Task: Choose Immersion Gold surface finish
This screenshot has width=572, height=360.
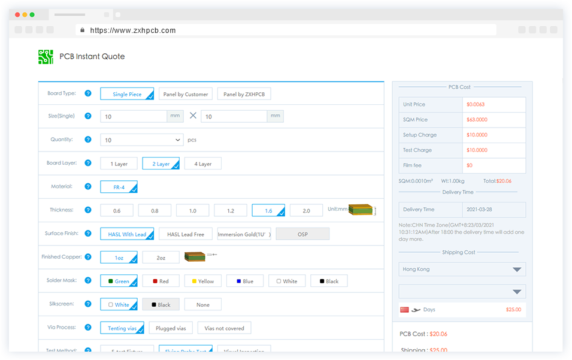Action: [244, 234]
